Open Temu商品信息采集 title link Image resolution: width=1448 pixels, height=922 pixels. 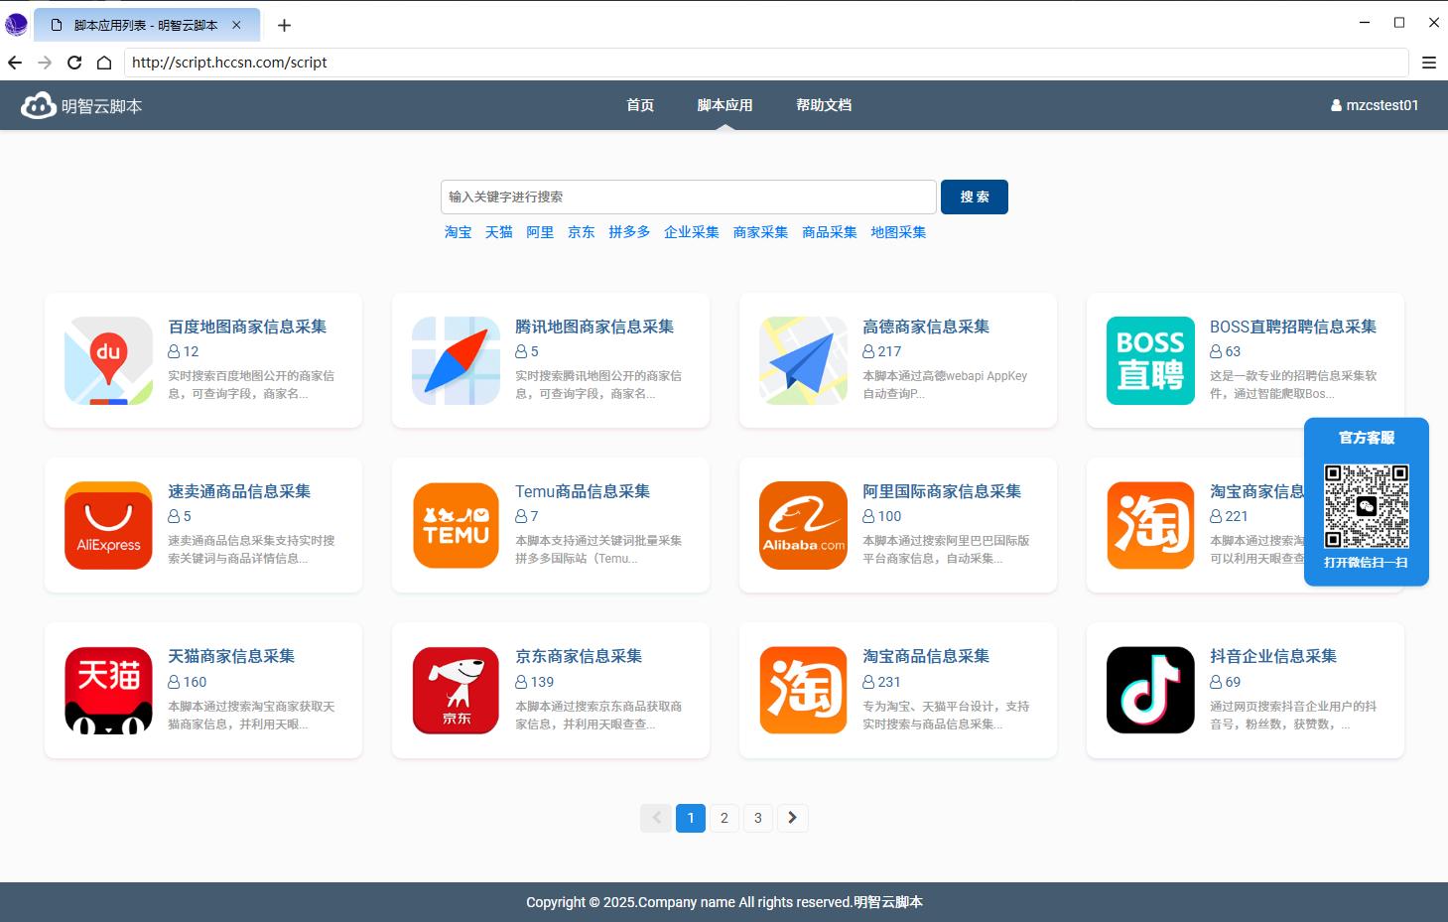point(583,491)
